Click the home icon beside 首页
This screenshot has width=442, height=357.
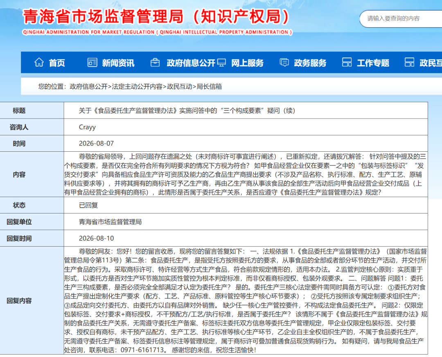tap(39, 62)
